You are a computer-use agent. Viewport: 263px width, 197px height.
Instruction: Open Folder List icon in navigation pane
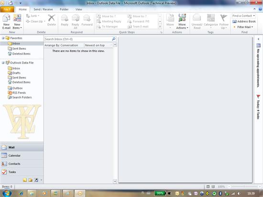click(x=30, y=180)
